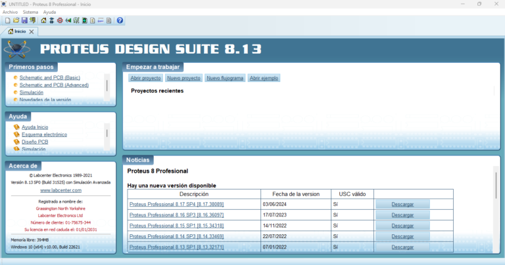Click the Descripción column header
The width and height of the screenshot is (505, 265).
[x=194, y=194]
